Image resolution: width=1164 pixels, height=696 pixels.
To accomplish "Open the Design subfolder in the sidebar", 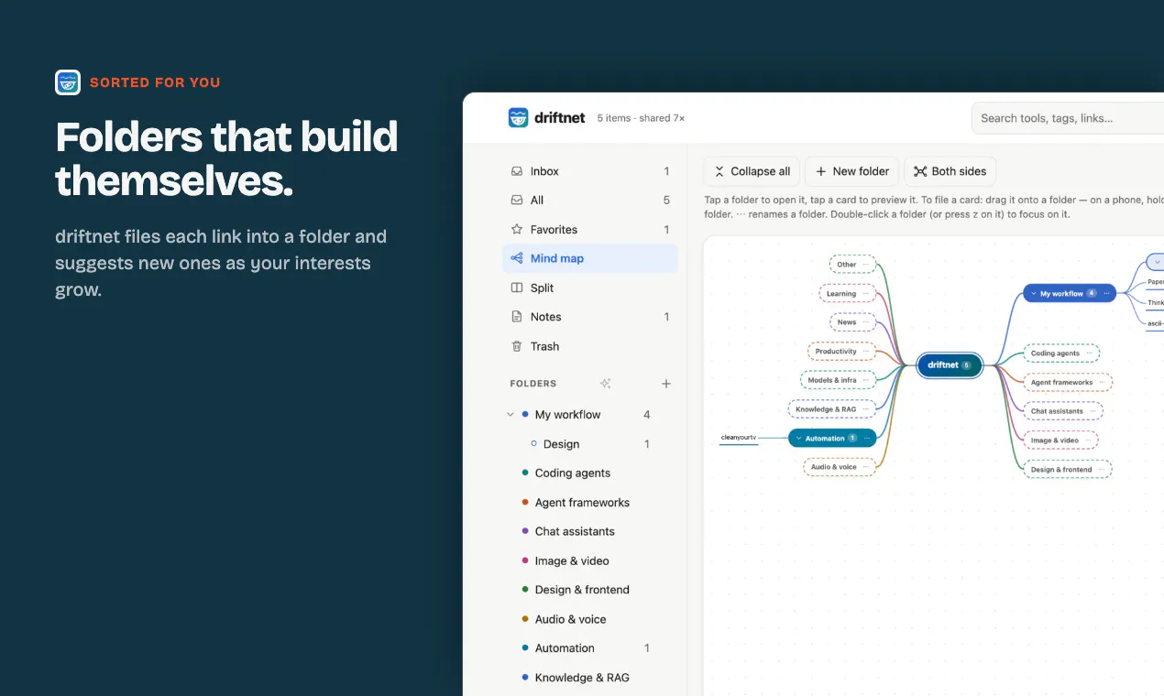I will click(x=590, y=444).
